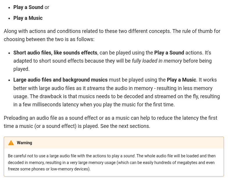Viewport: 228px width, 178px height.
Task: Click bold "Play a Sound" in first bullet
Action: pyautogui.click(x=28, y=7)
